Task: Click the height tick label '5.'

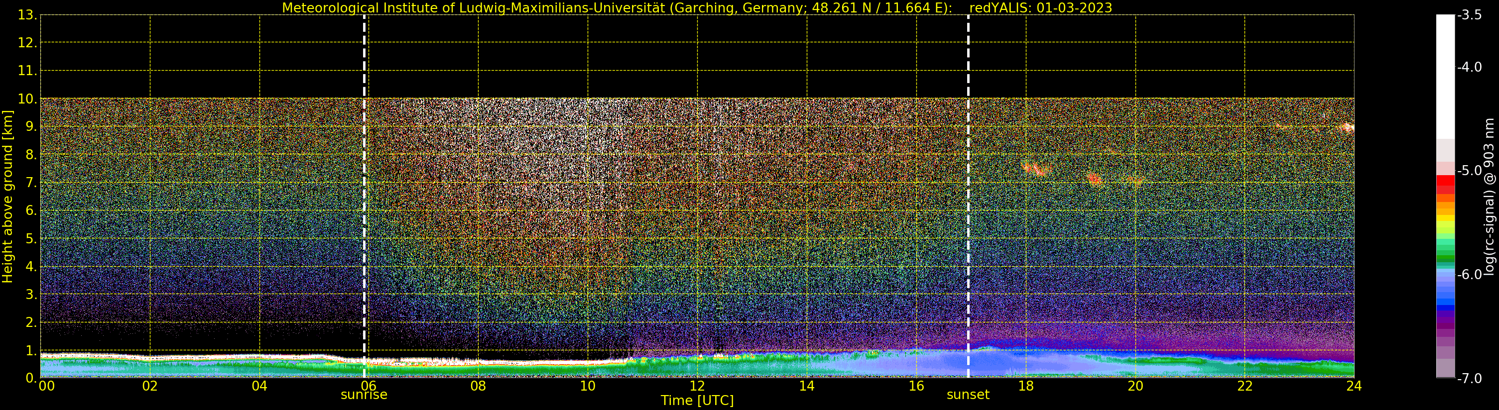Action: tap(30, 238)
